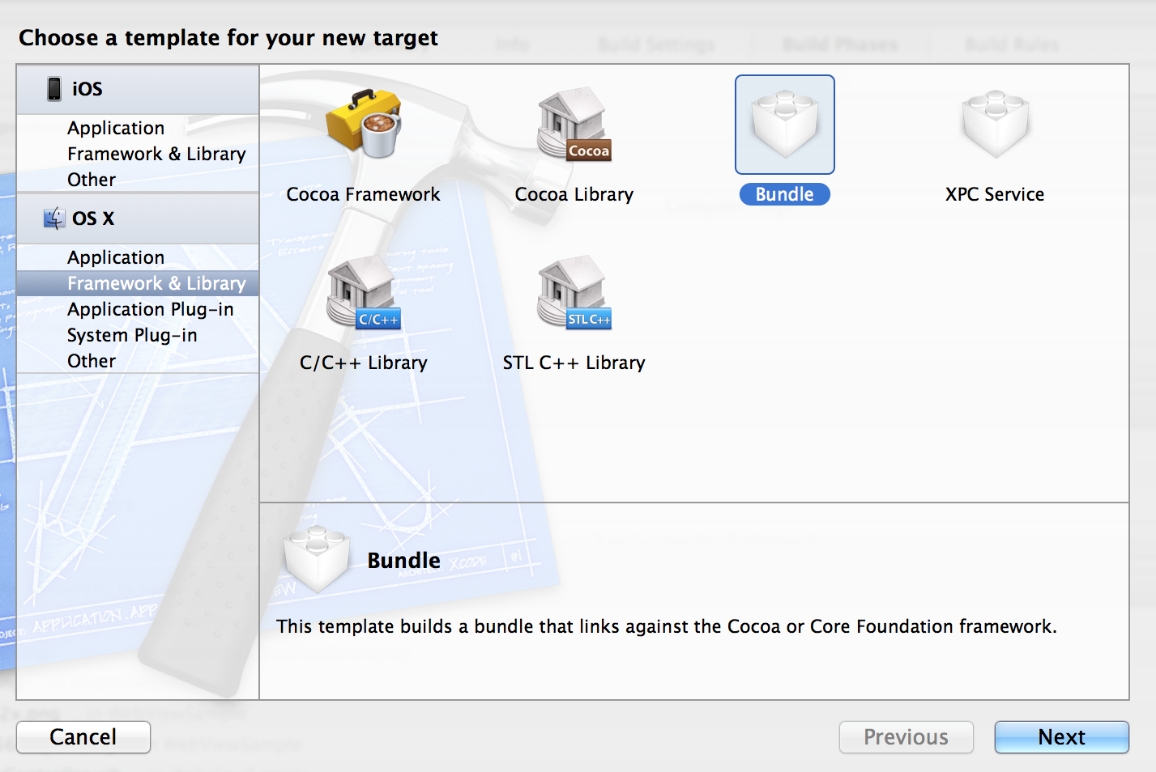Click the highlighted Bundle label

tap(784, 194)
